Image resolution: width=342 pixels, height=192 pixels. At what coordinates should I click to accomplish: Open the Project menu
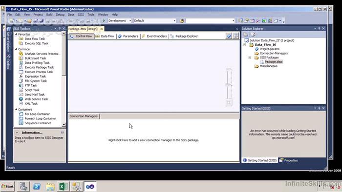coord(38,15)
